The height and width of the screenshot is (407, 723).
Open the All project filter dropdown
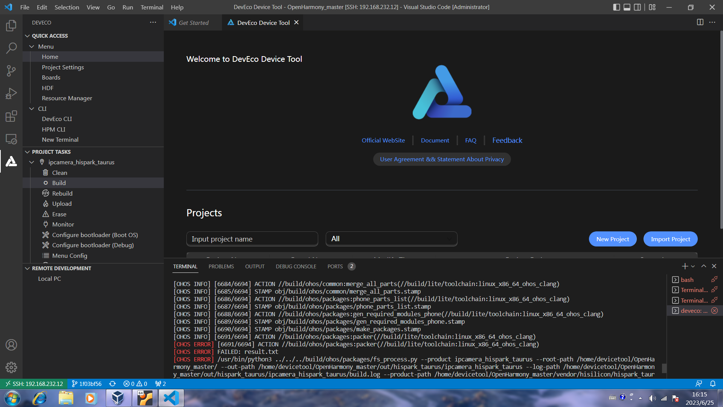click(x=391, y=239)
